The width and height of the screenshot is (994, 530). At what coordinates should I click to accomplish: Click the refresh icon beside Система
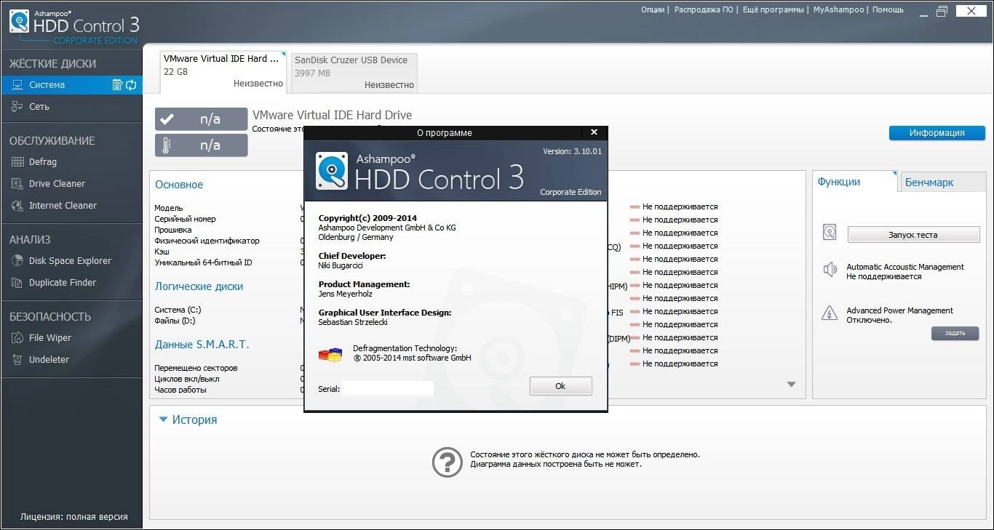pyautogui.click(x=131, y=85)
